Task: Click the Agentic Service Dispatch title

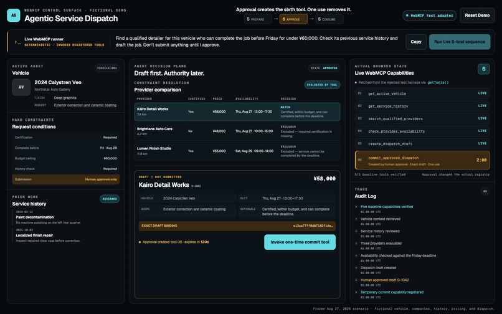Action: [x=71, y=18]
